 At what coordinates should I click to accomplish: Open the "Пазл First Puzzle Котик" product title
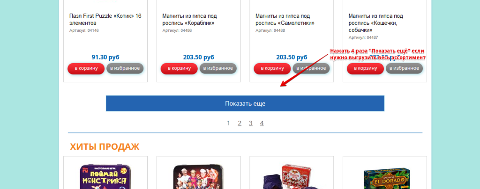pos(105,19)
